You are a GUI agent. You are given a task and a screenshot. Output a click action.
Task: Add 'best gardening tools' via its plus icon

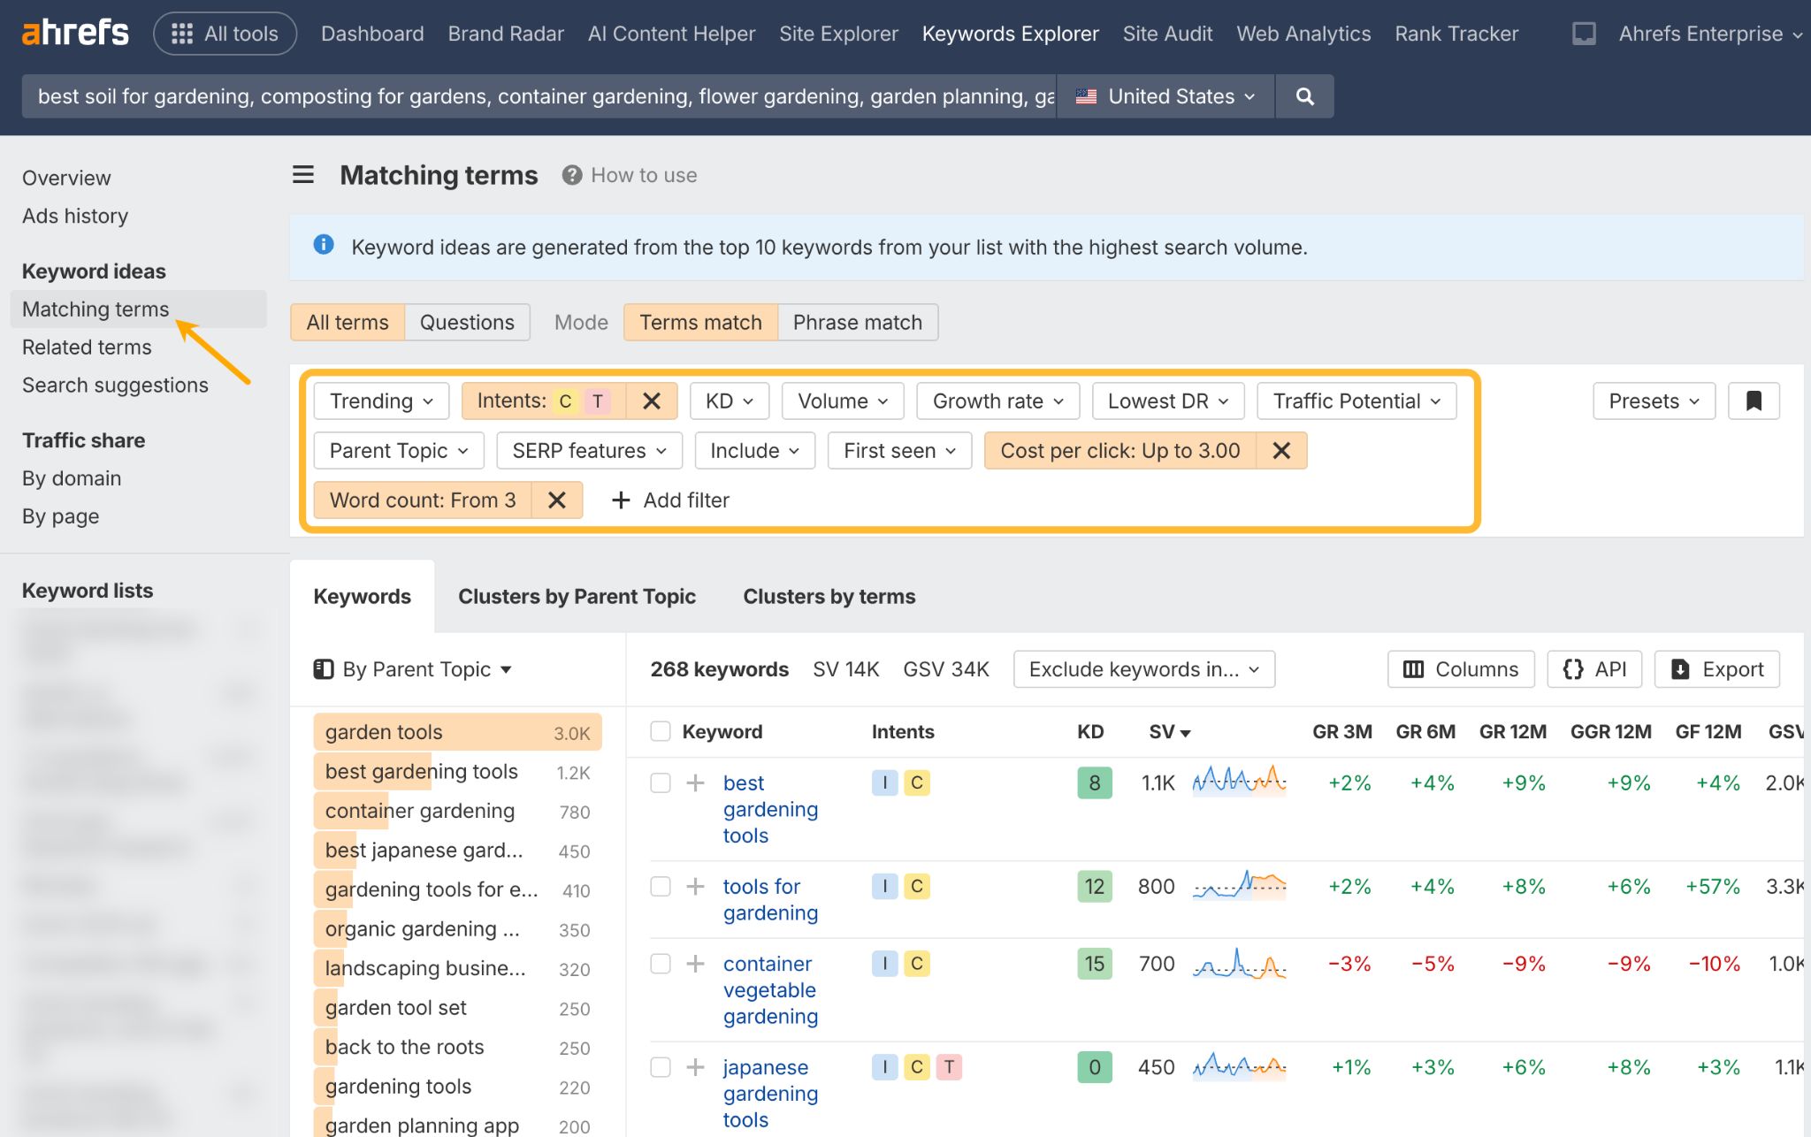694,782
